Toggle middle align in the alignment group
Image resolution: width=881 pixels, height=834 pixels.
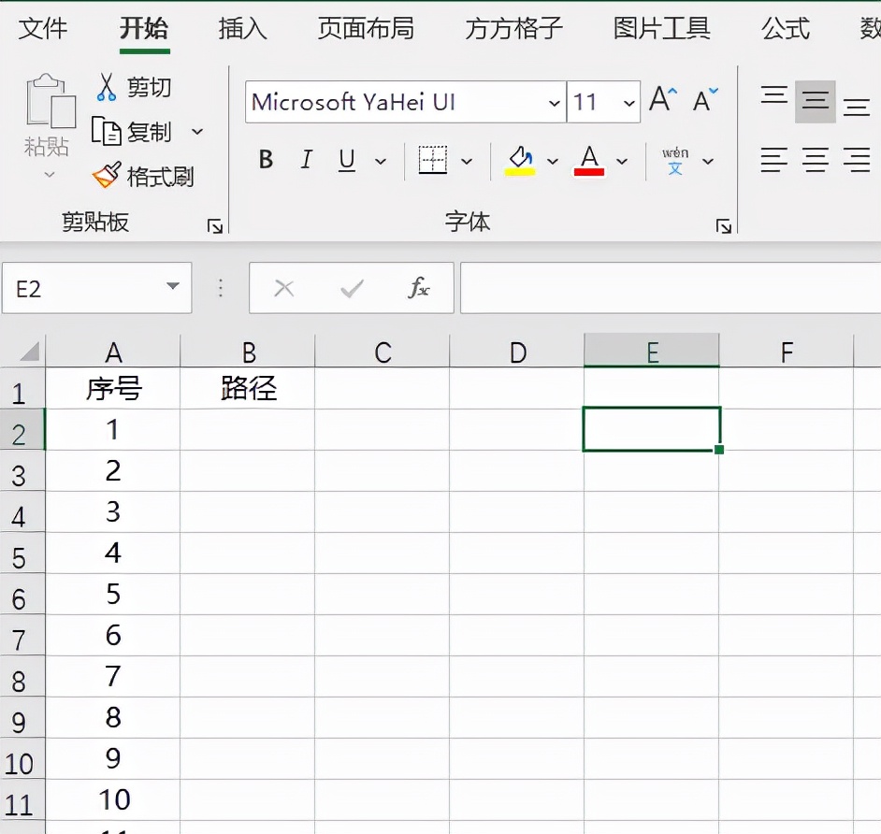click(x=815, y=103)
